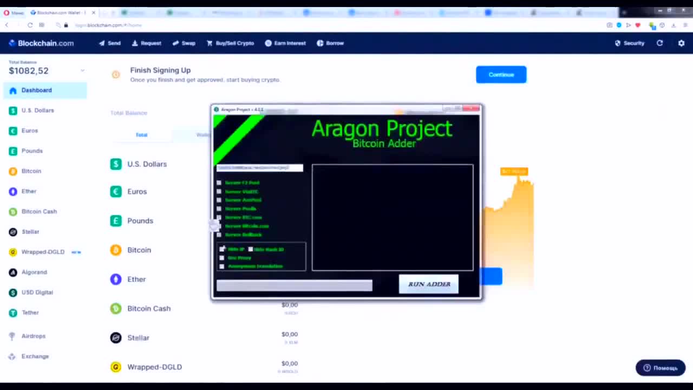Open Bitcoin row in main balance list

point(130,250)
